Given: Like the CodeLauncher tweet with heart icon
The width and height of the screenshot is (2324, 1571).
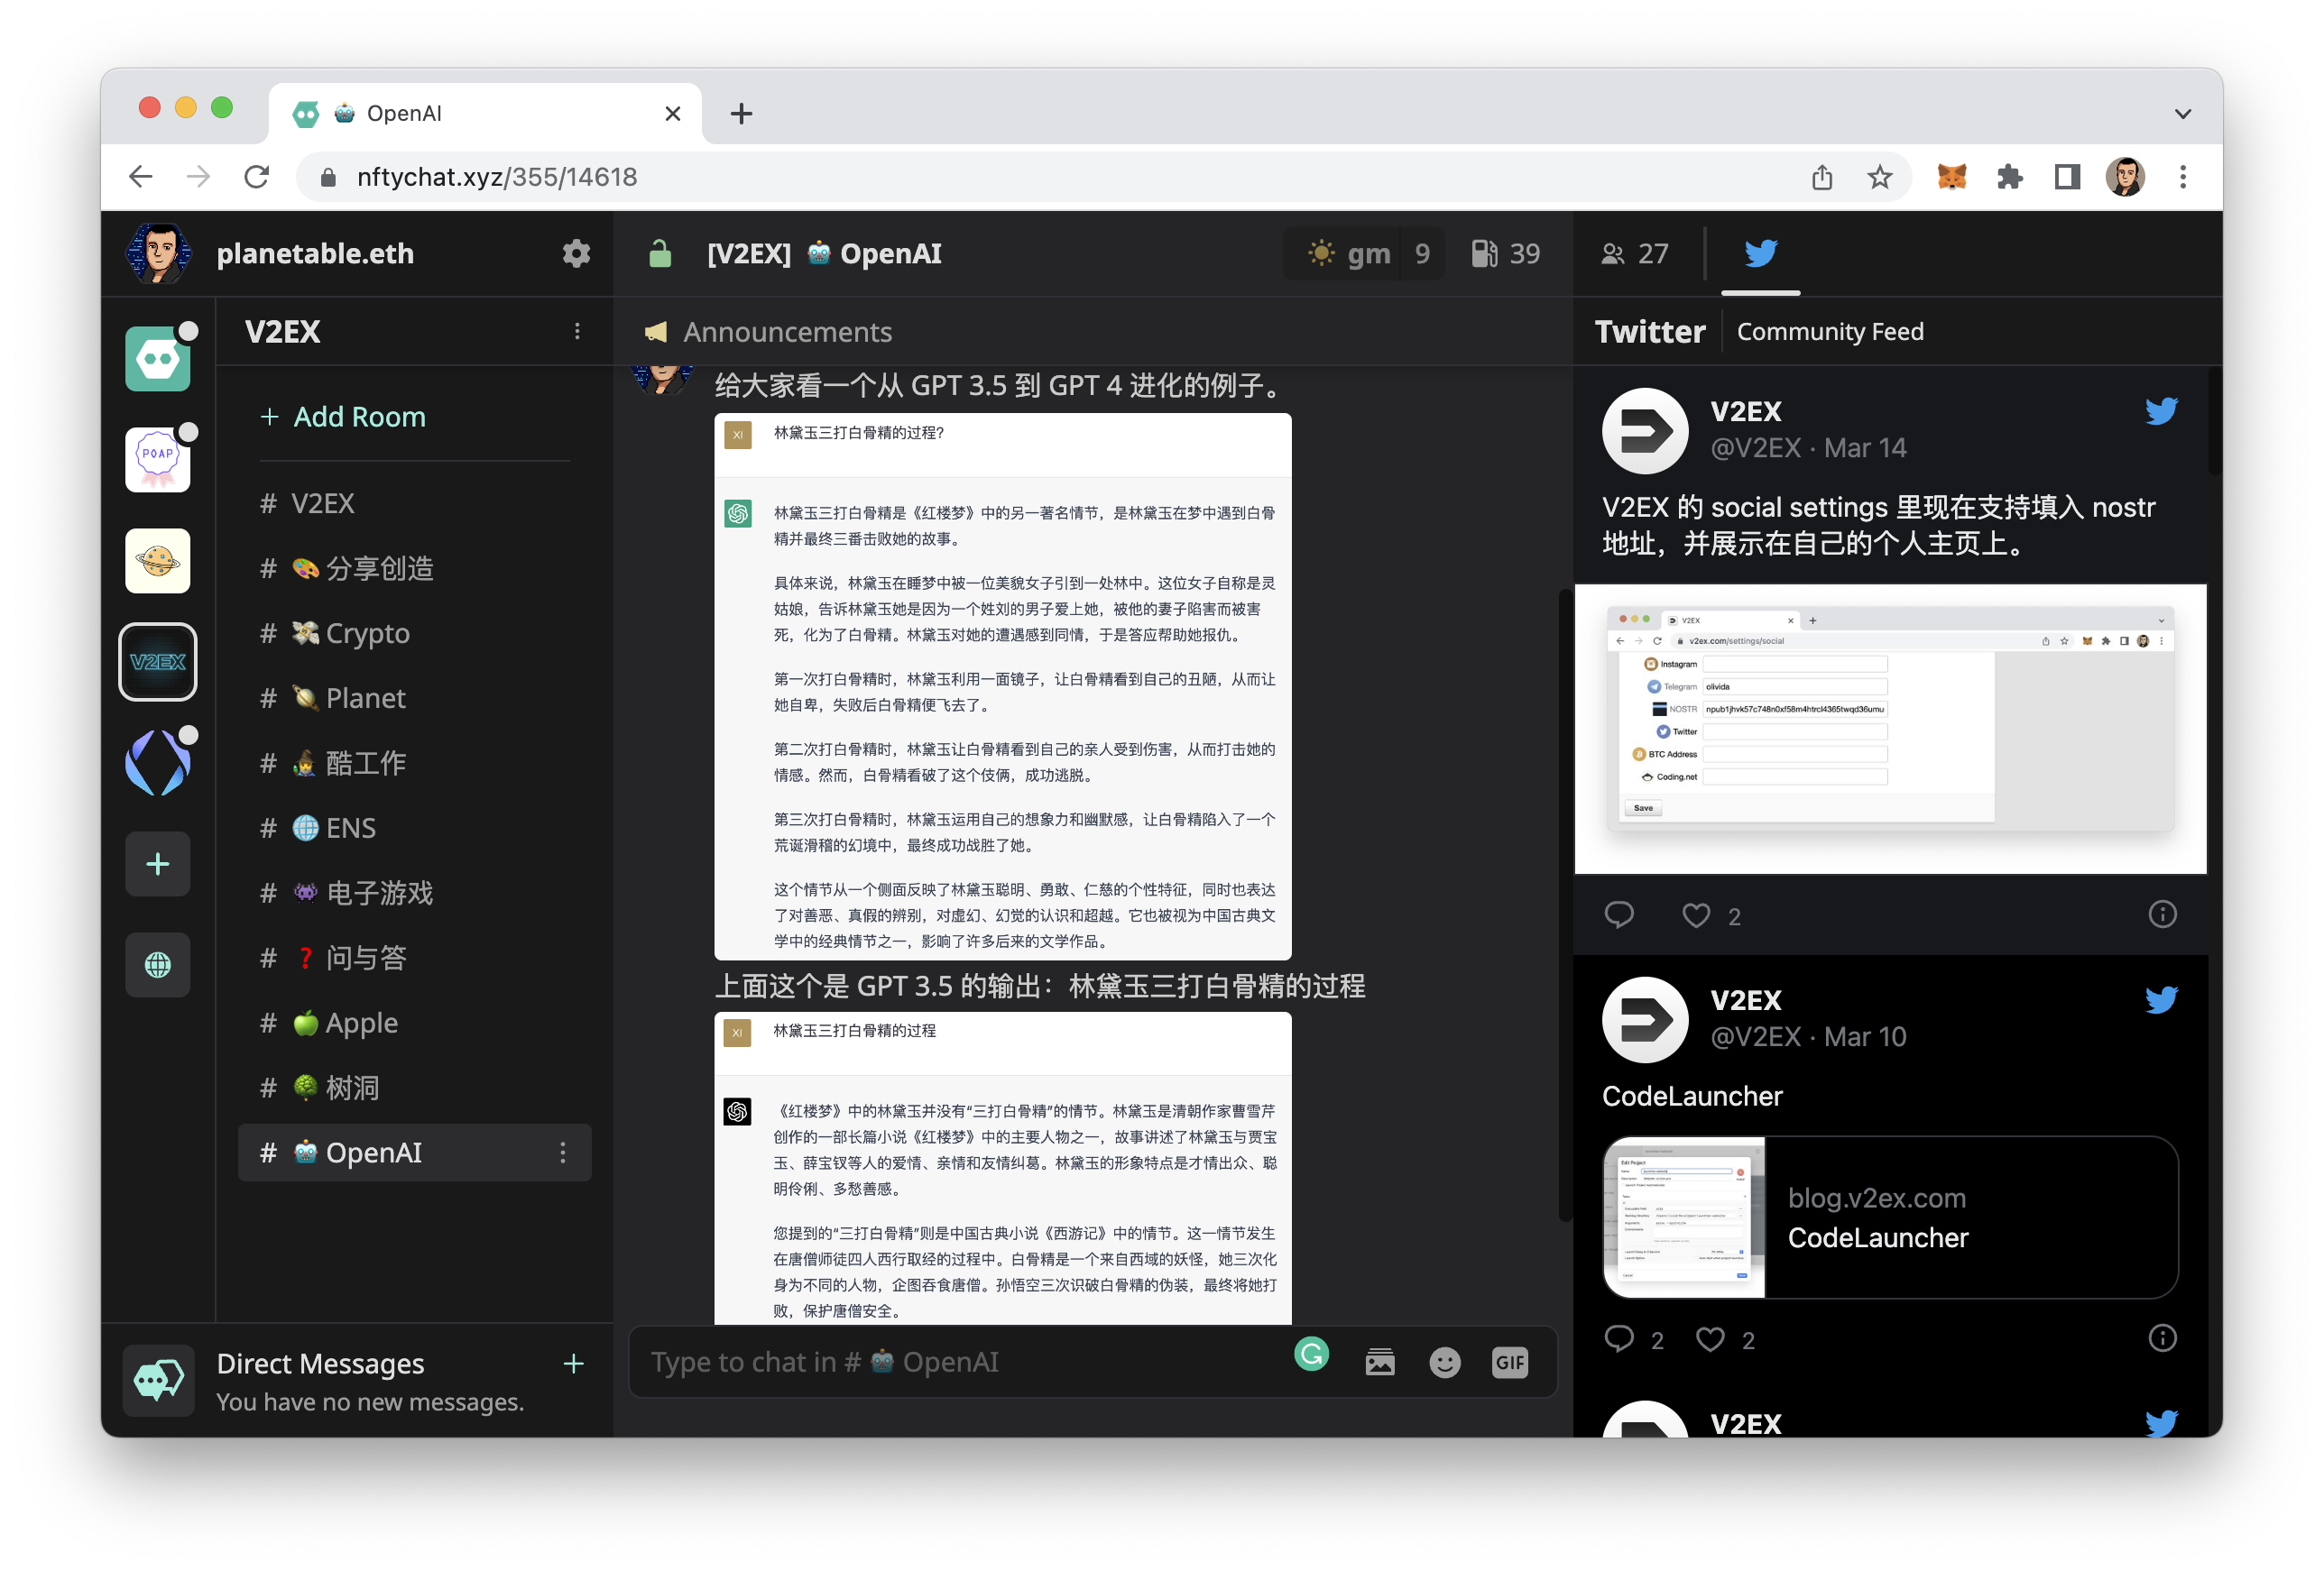Looking at the screenshot, I should [1710, 1339].
